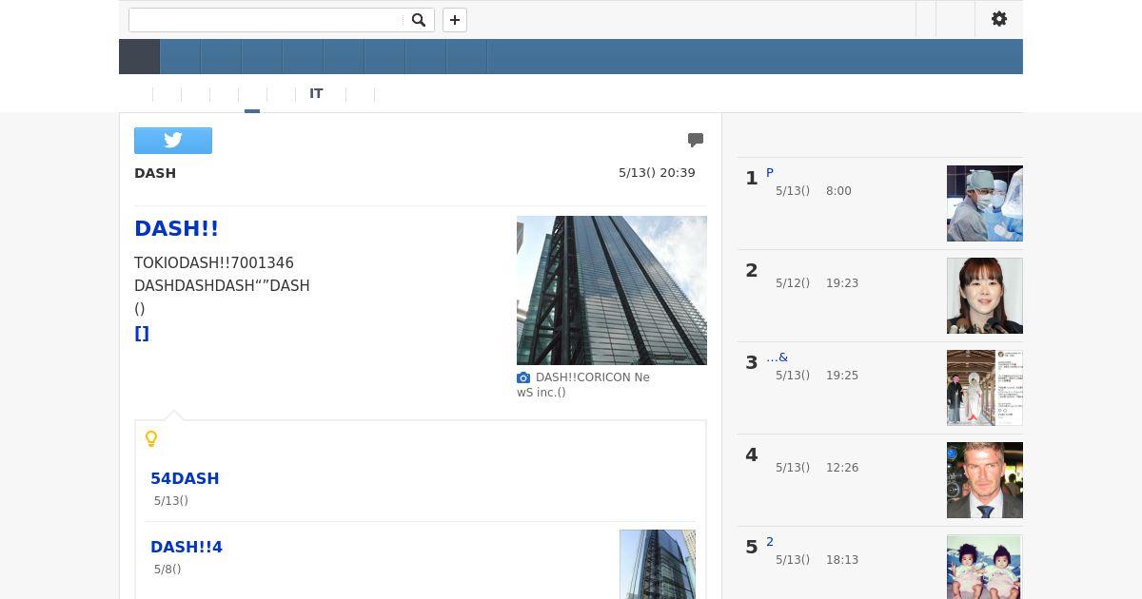The height and width of the screenshot is (599, 1142).
Task: Open ranking 2 woman portrait thumbnail
Action: click(x=985, y=296)
